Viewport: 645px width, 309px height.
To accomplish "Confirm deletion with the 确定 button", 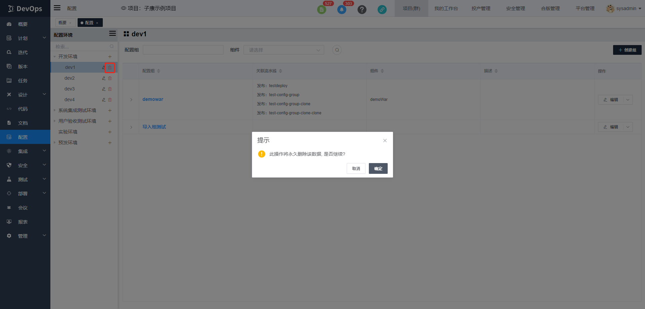I will (378, 168).
